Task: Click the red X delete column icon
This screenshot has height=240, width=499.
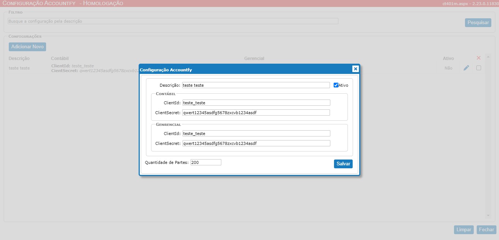Action: click(x=479, y=58)
